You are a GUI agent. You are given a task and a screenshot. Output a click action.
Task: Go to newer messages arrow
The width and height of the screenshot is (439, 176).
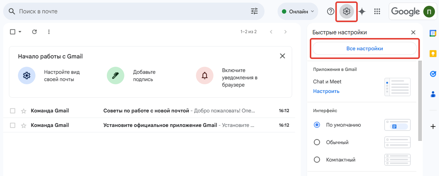pos(271,32)
